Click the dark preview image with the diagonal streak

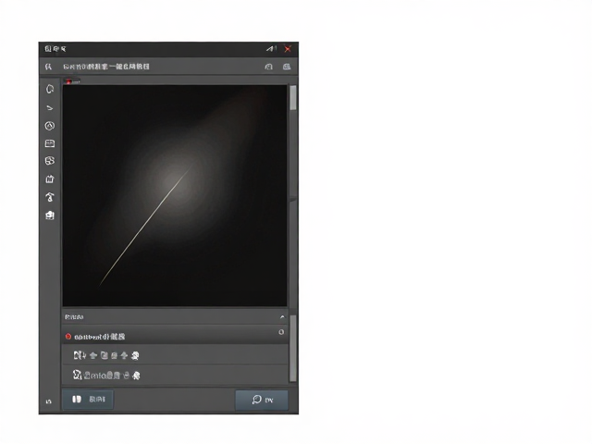pyautogui.click(x=175, y=195)
